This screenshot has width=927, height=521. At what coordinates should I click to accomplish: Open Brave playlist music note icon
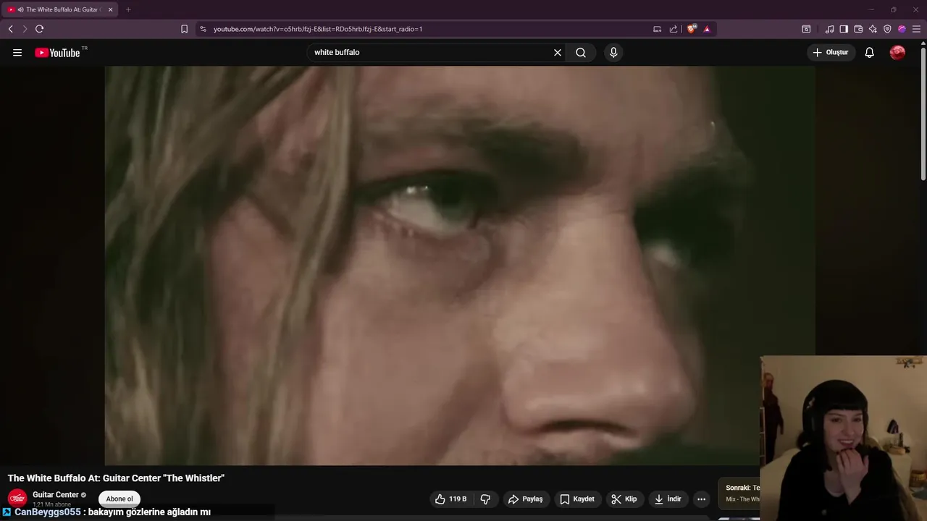click(x=829, y=29)
